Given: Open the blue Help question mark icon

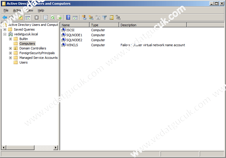Looking at the screenshot, I should 68,18.
